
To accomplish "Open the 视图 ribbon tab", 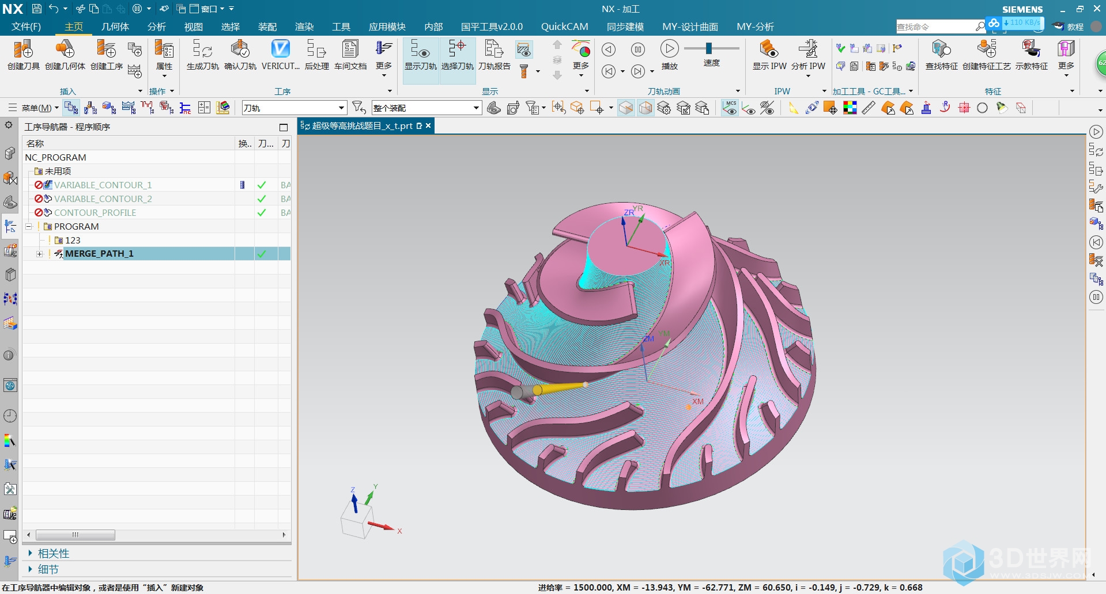I will click(x=194, y=27).
